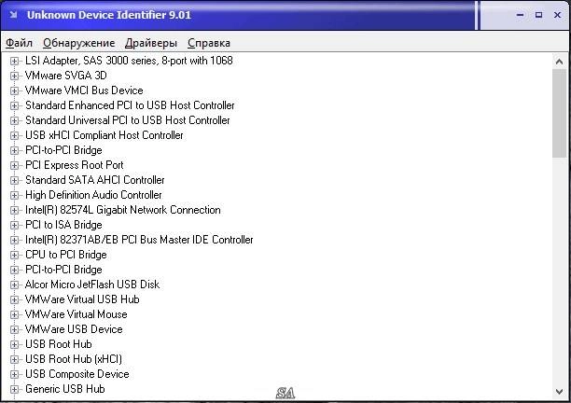Select Standard Enhanced PCI to USB Host Controller
Viewport: 571px width, 403px height.
(x=130, y=105)
